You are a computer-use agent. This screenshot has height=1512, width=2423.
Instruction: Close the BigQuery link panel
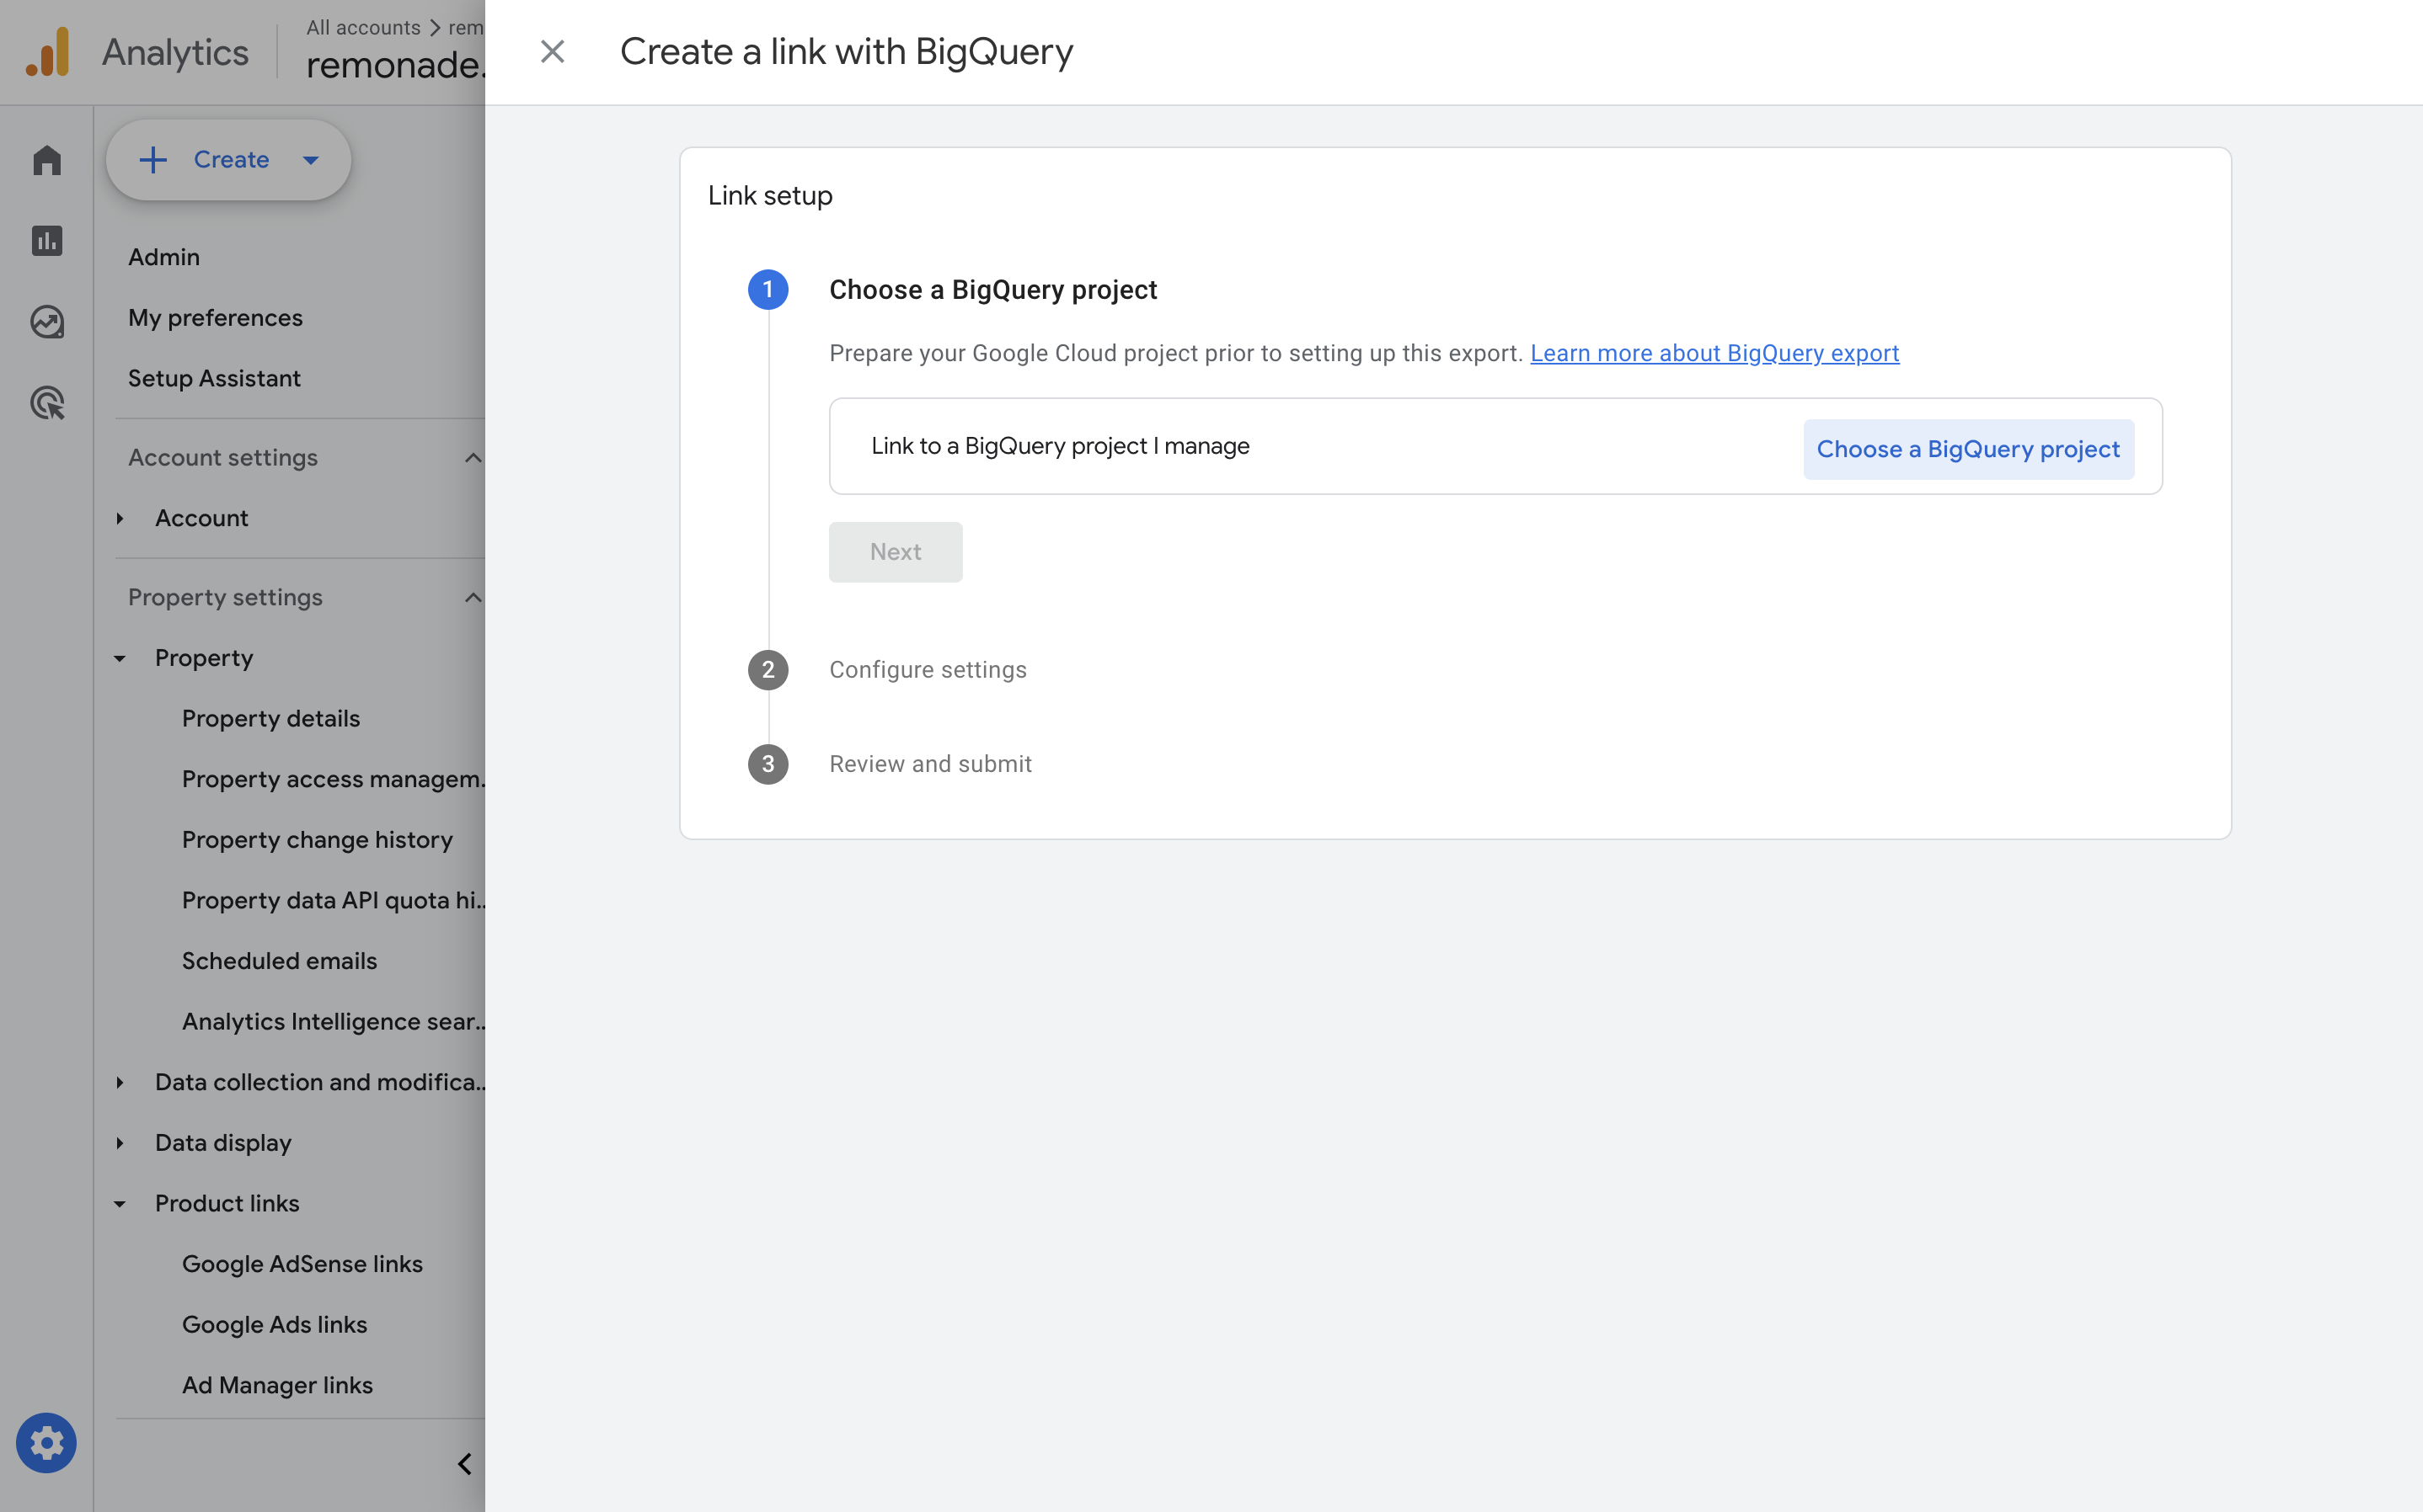pos(552,52)
